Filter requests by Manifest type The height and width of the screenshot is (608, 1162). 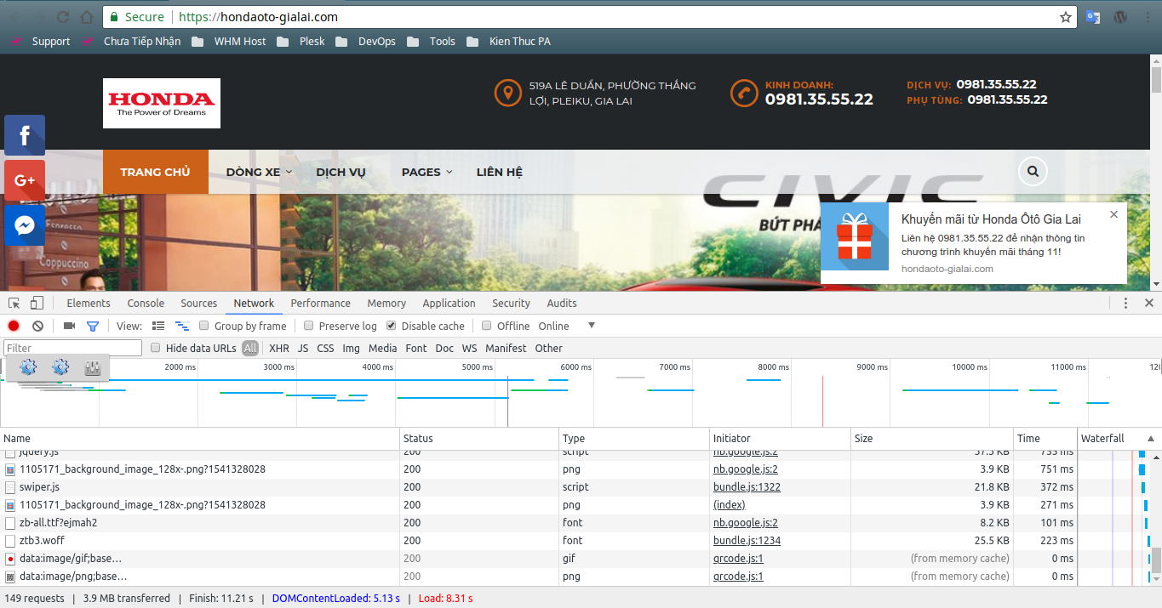pos(506,348)
